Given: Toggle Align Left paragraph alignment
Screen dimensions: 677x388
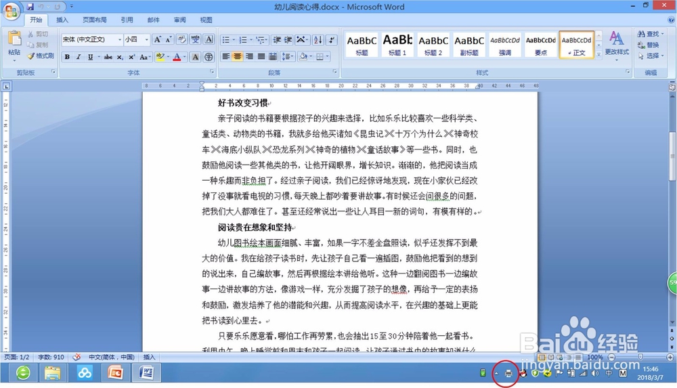Looking at the screenshot, I should pos(226,57).
